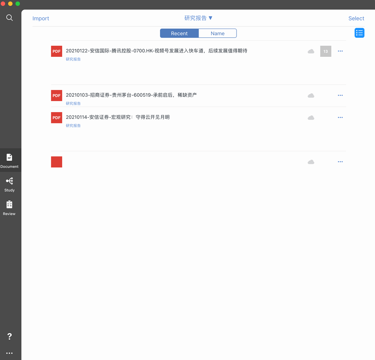The width and height of the screenshot is (375, 360).
Task: Click the 研究报告 tag under 宏观研究 document
Action: [73, 126]
